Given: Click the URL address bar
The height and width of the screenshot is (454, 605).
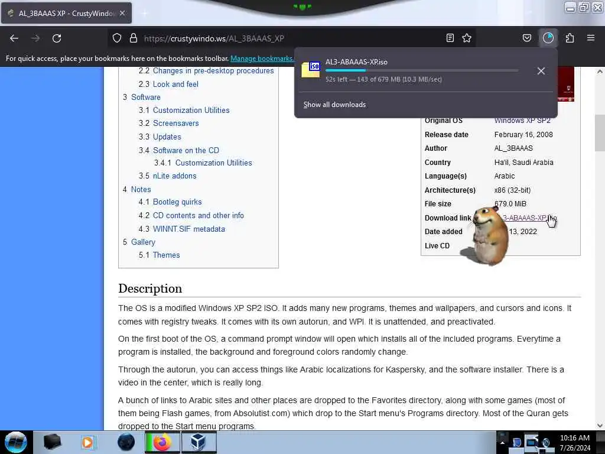Looking at the screenshot, I should pyautogui.click(x=291, y=38).
